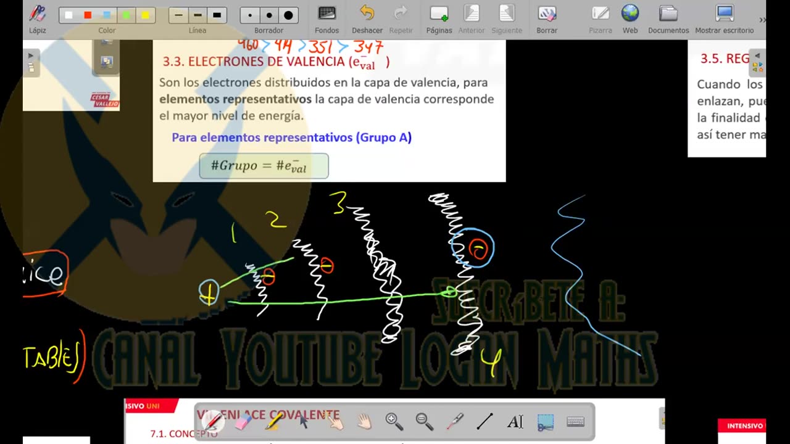Pick the light blue pen color
The width and height of the screenshot is (790, 444).
(107, 15)
